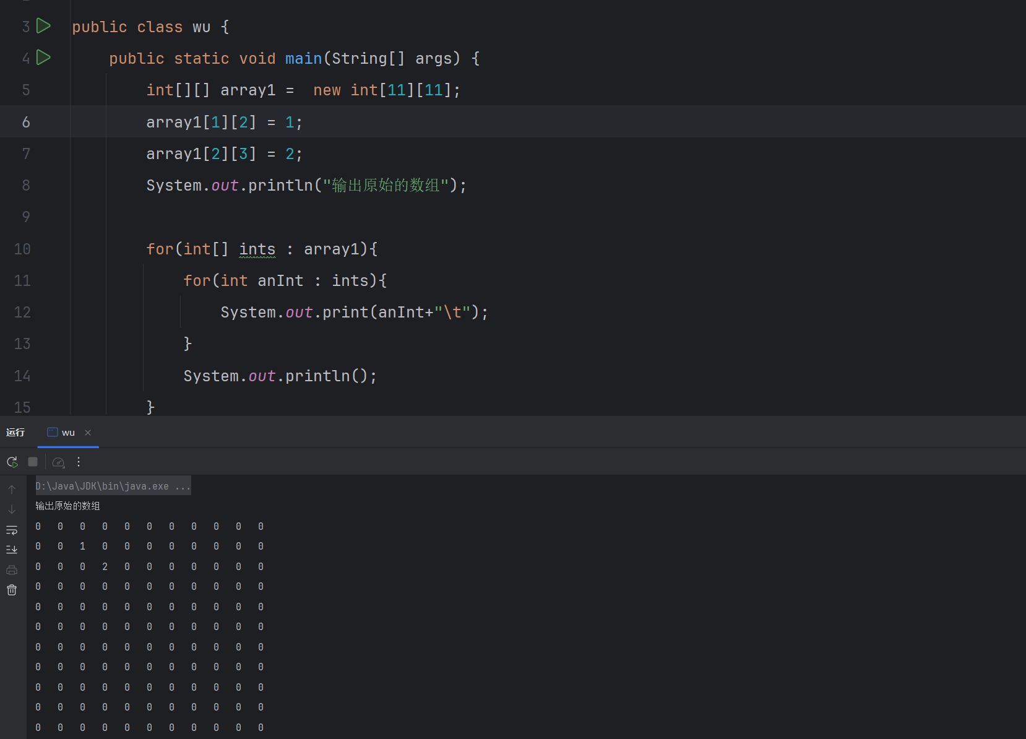Open more actions menu in run toolbar

pos(79,462)
